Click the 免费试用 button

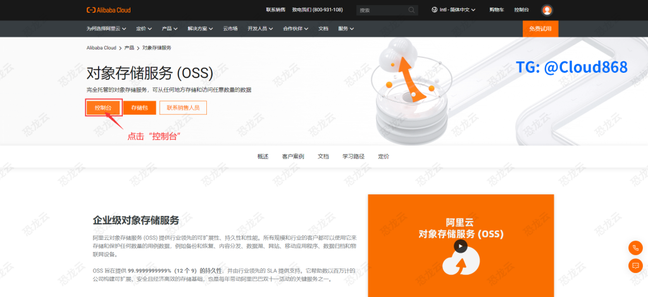(x=540, y=29)
